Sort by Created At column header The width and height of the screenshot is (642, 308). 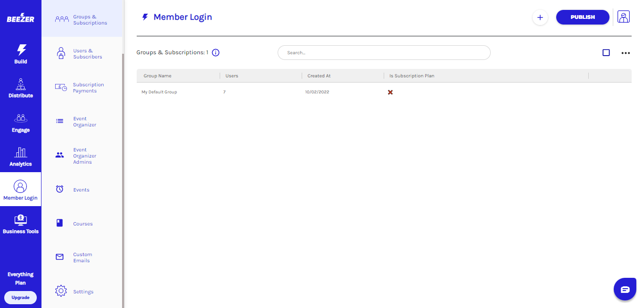319,76
